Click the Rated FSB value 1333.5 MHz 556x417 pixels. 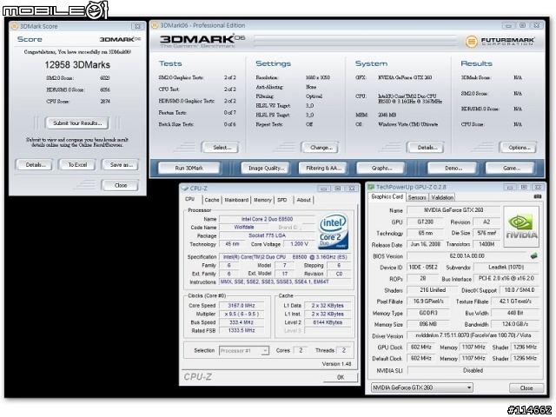(242, 330)
